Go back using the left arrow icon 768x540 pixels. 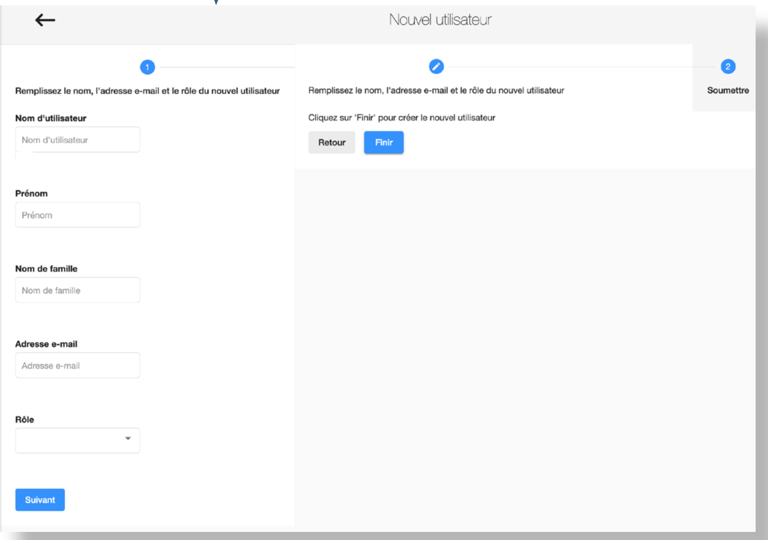point(45,20)
